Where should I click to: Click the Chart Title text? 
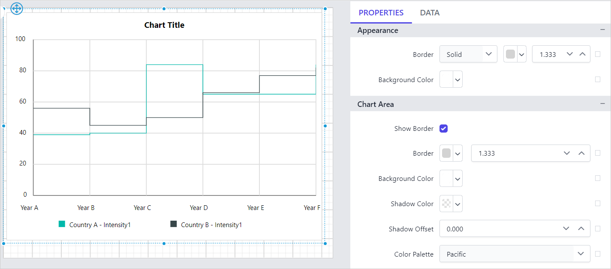coord(164,25)
